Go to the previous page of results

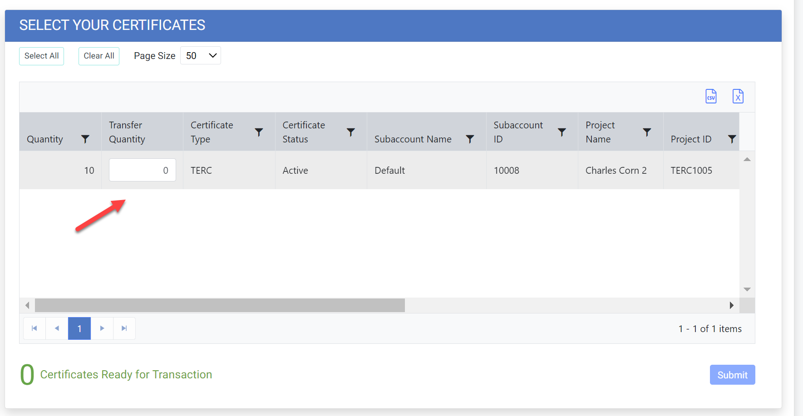(x=57, y=328)
